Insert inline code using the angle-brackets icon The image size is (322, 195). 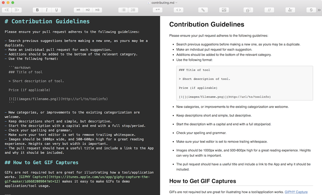tap(178, 10)
